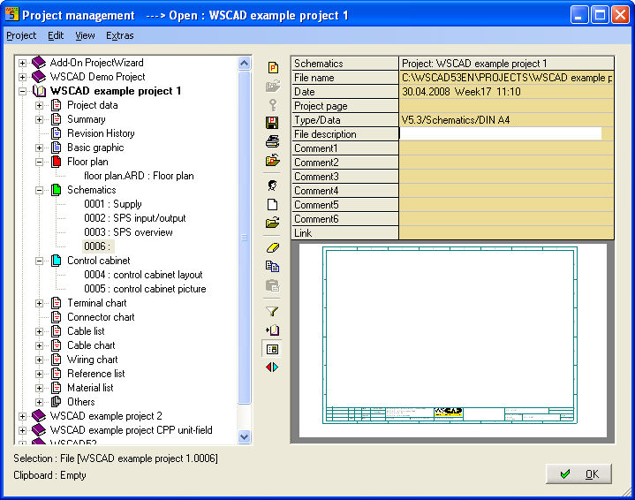This screenshot has width=635, height=500.
Task: Click the red Floor plan page icon
Action: (57, 162)
